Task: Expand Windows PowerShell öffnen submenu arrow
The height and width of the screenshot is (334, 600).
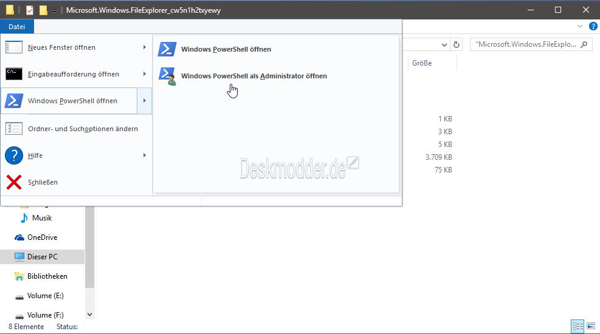Action: 145,101
